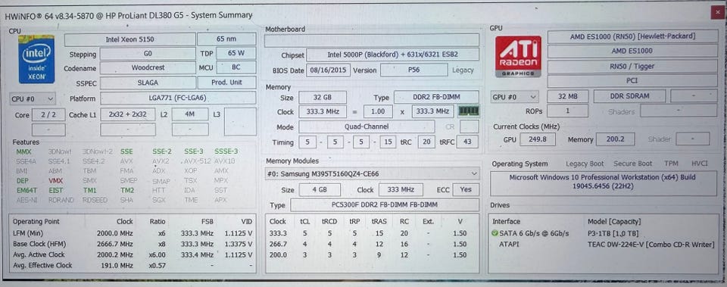Click the Secure Boot label
The image size is (727, 287).
[633, 164]
